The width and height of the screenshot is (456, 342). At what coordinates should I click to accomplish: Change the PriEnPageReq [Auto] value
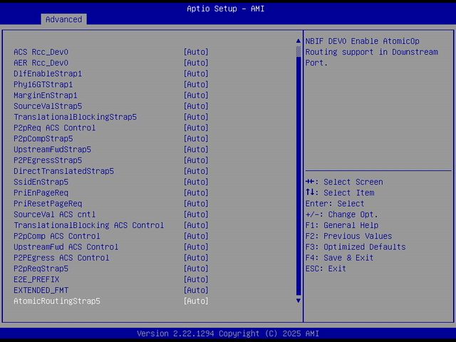coord(196,193)
